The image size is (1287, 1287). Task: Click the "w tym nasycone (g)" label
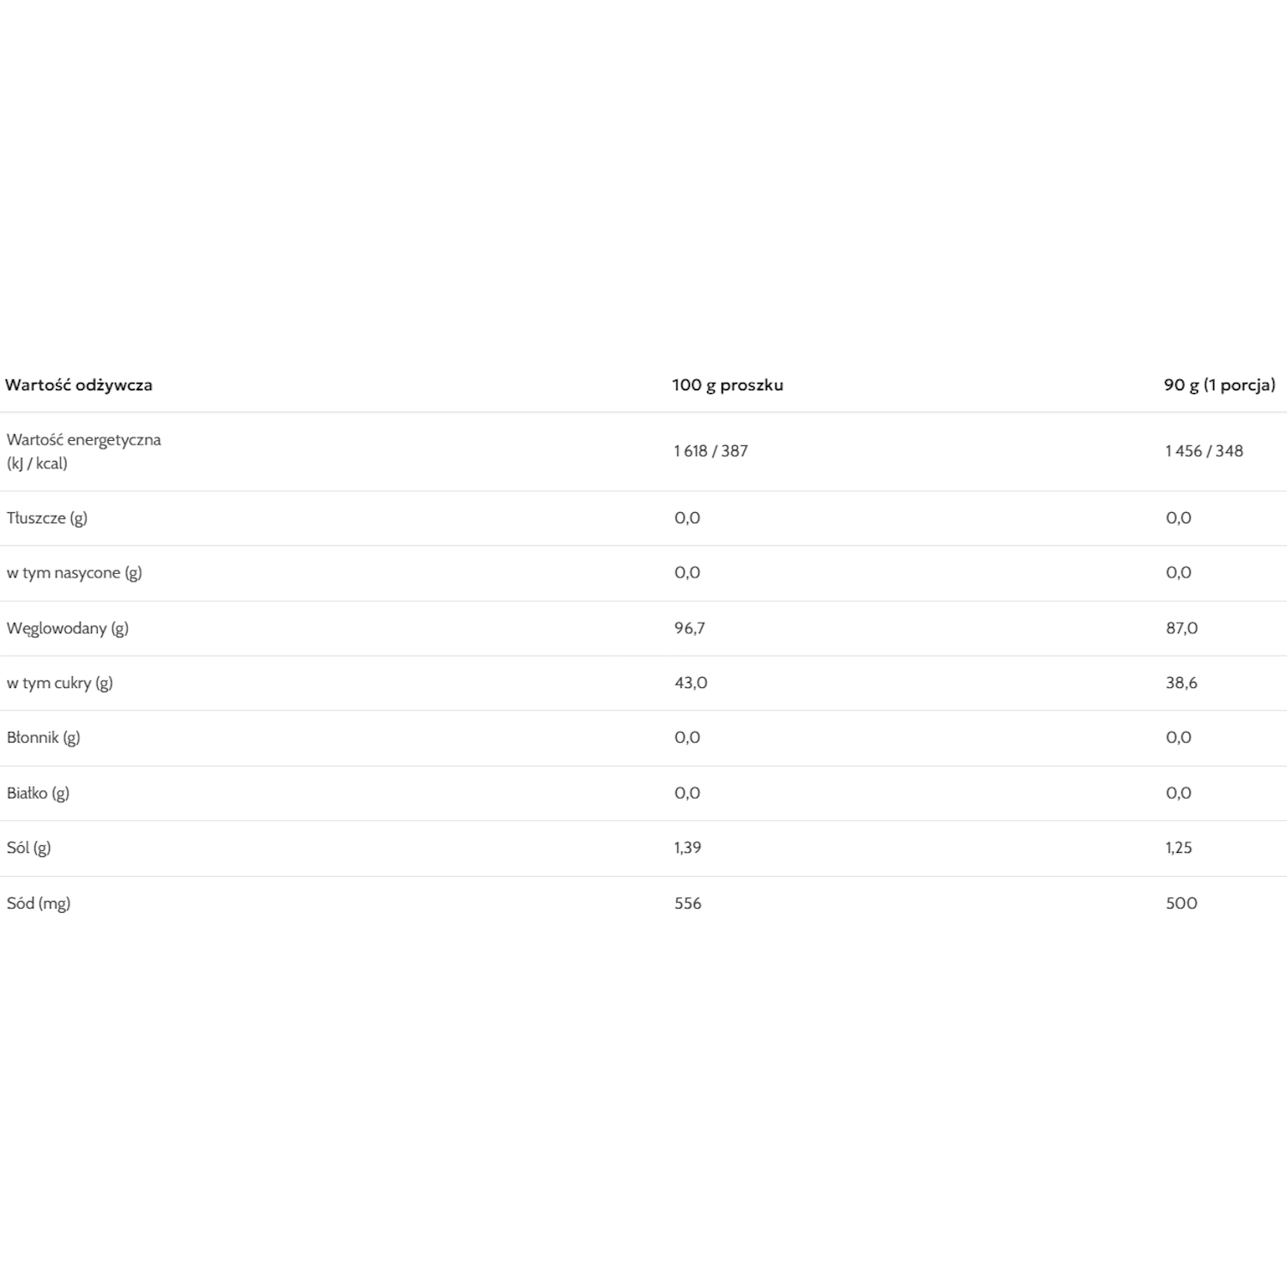pos(74,573)
